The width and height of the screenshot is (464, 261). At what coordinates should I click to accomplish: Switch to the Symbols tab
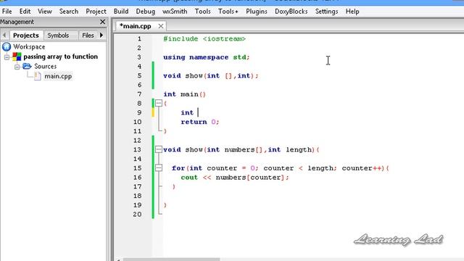click(58, 36)
